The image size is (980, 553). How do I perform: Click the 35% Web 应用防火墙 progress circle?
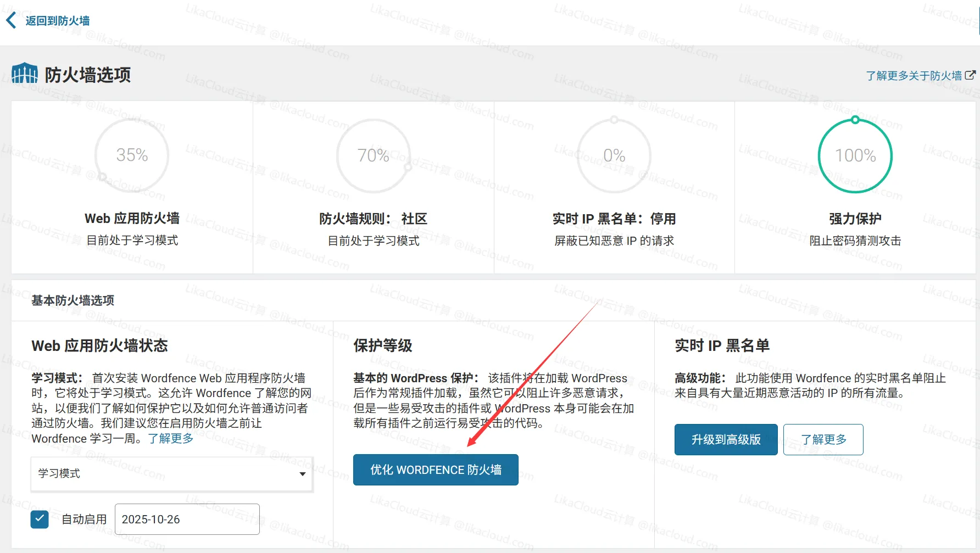[132, 155]
